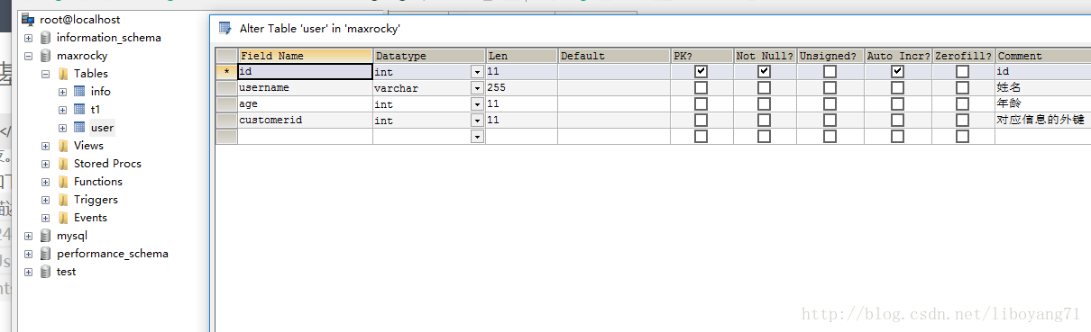
Task: Click the comment cell reading 姓名
Action: [x=1043, y=87]
